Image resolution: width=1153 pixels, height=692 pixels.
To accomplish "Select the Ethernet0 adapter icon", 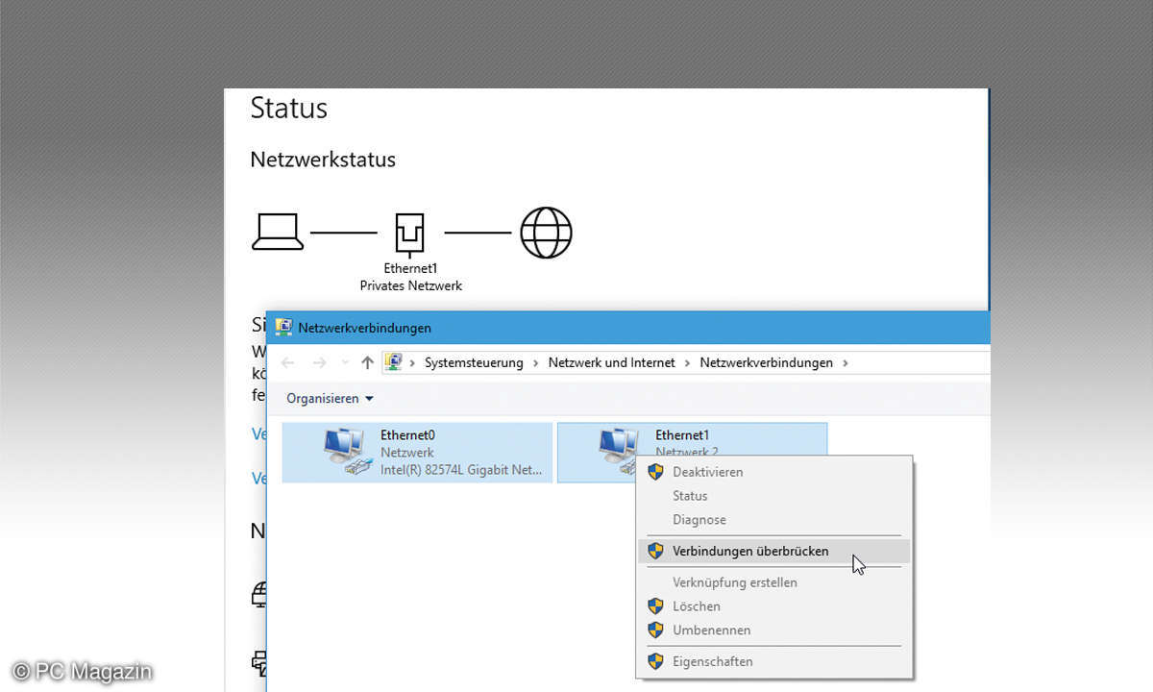I will point(346,452).
